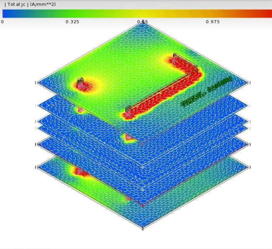Click the via at the L-trace's upper end
Screen dimensions: 272x249
click(x=175, y=58)
